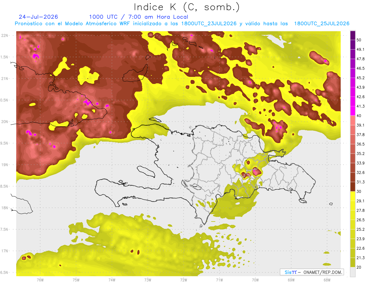Click colorbar value '36.5'
This screenshot has width=367, height=284.
(361, 144)
